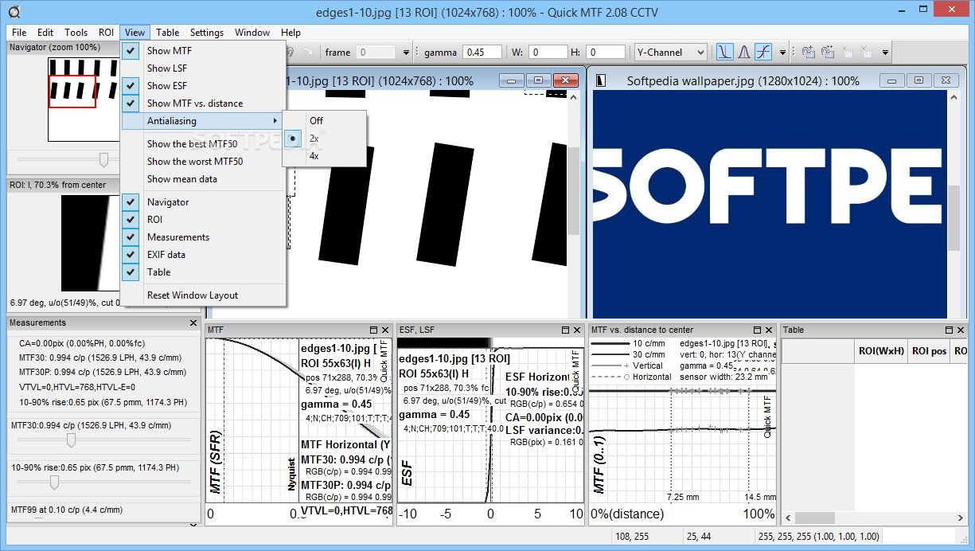Viewport: 975px width, 551px height.
Task: Toggle the ESF edge-curve toolbar icon
Action: (x=763, y=52)
